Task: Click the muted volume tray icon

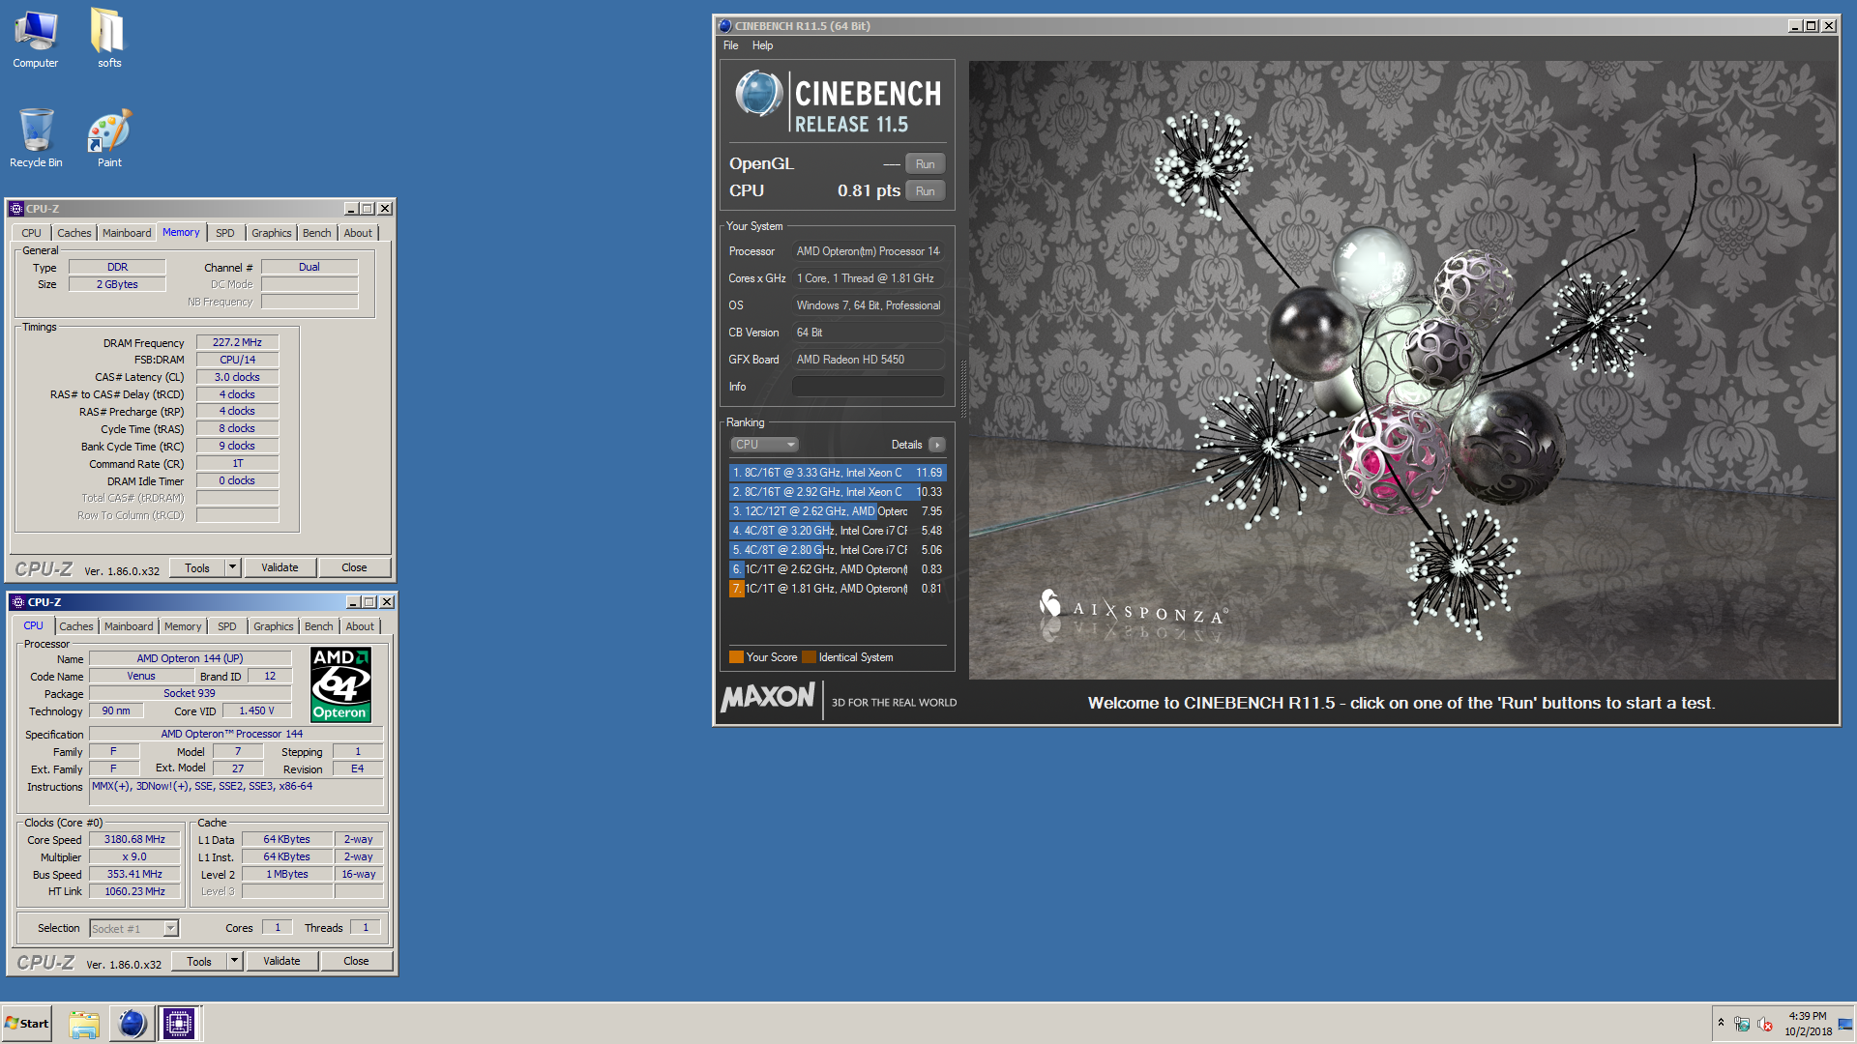Action: [x=1765, y=1024]
